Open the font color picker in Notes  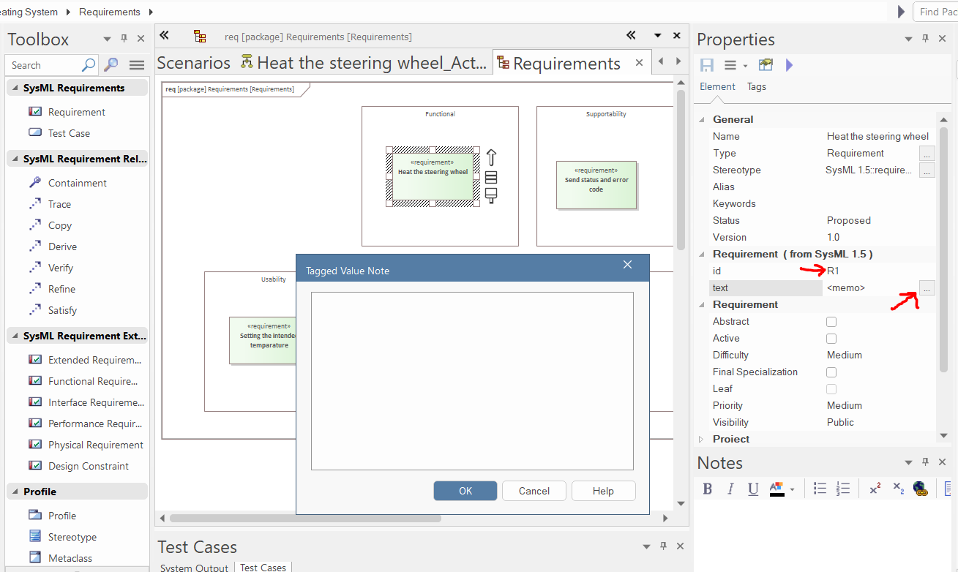pos(793,489)
